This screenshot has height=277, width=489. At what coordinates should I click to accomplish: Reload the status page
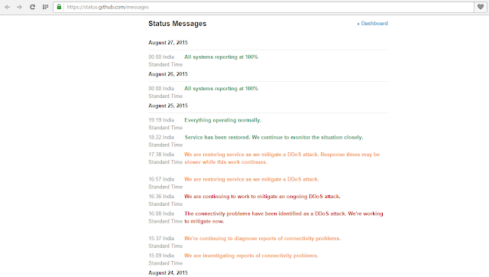tap(32, 7)
